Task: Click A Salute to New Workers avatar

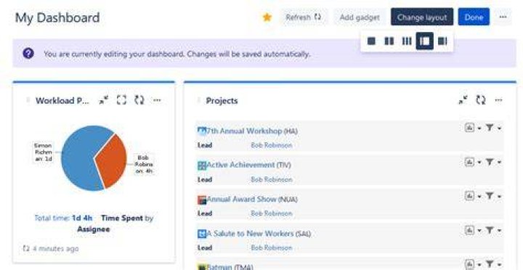Action: (x=202, y=234)
